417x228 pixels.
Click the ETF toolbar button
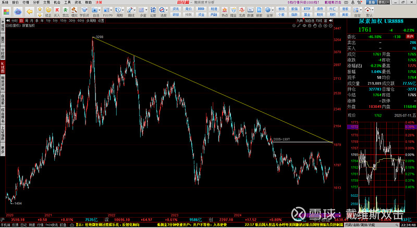click(307, 9)
